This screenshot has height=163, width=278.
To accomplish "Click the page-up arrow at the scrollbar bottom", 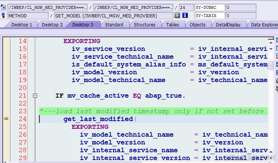I will 271,152.
